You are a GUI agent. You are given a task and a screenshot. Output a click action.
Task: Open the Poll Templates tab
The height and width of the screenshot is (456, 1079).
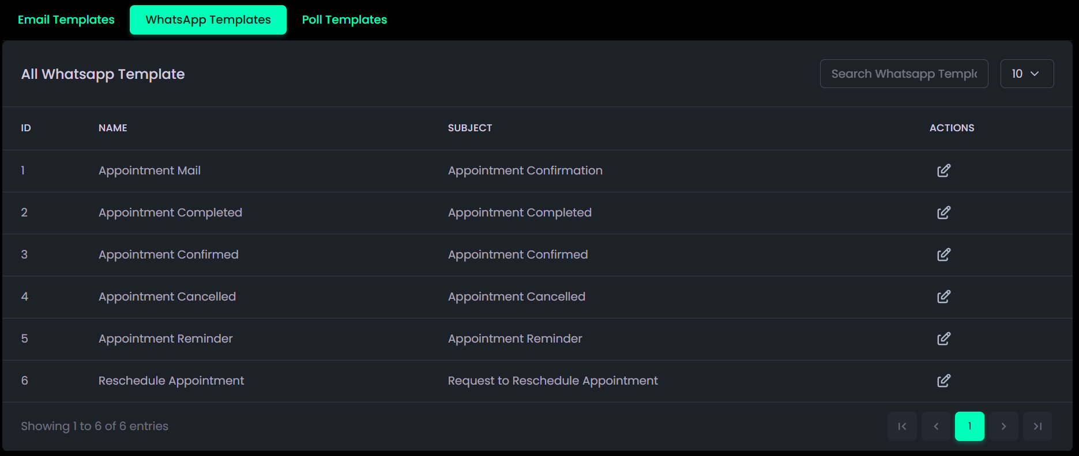[x=344, y=20]
